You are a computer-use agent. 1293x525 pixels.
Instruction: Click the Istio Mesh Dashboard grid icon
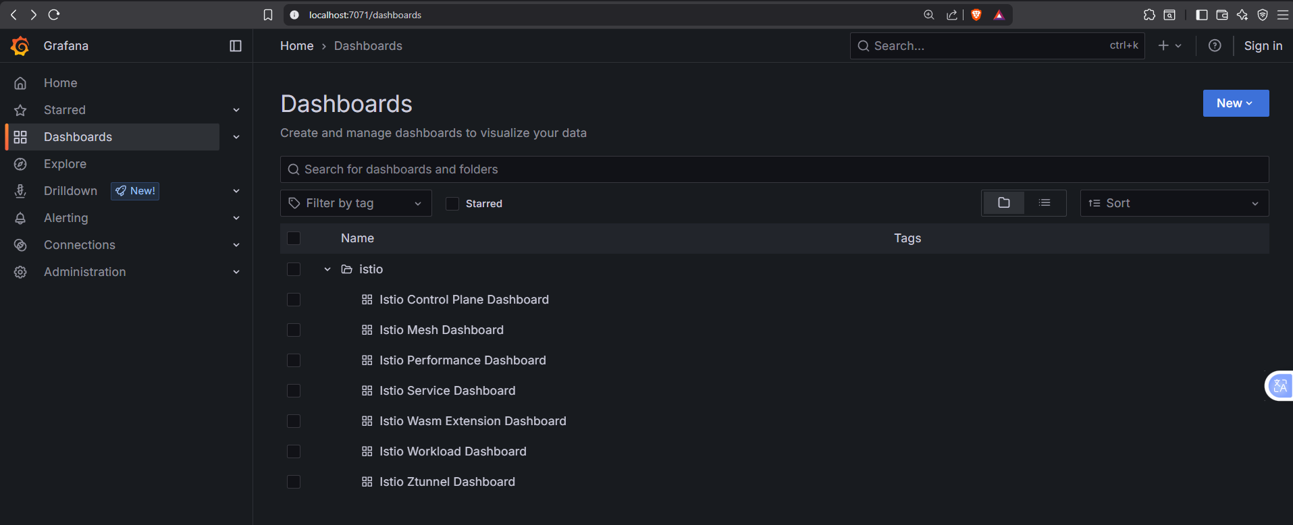[367, 330]
